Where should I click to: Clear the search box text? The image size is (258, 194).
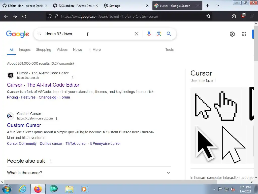136,34
